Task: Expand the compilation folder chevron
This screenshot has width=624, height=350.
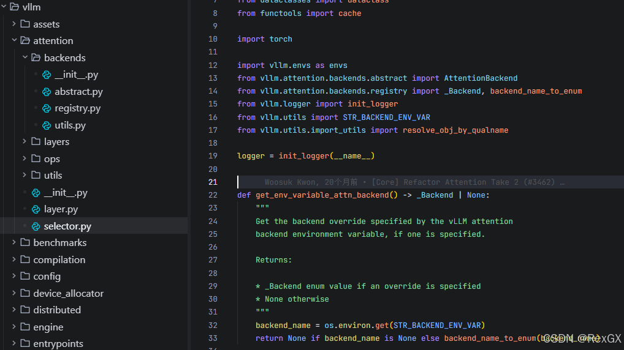Action: (x=14, y=259)
